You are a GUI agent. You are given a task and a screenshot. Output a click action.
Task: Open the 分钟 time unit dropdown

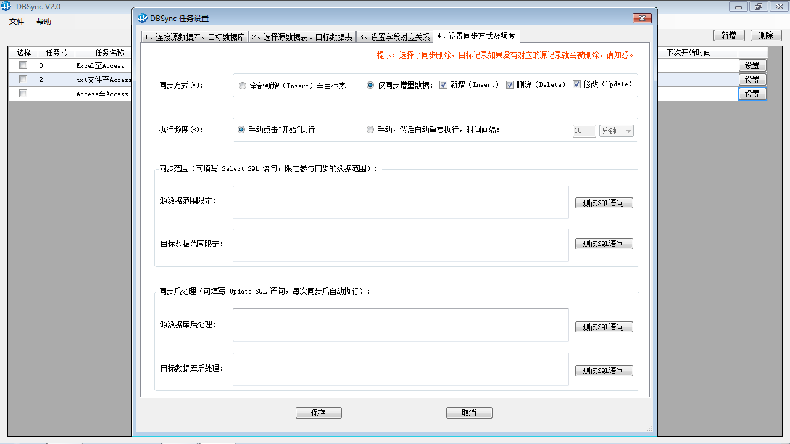(616, 130)
